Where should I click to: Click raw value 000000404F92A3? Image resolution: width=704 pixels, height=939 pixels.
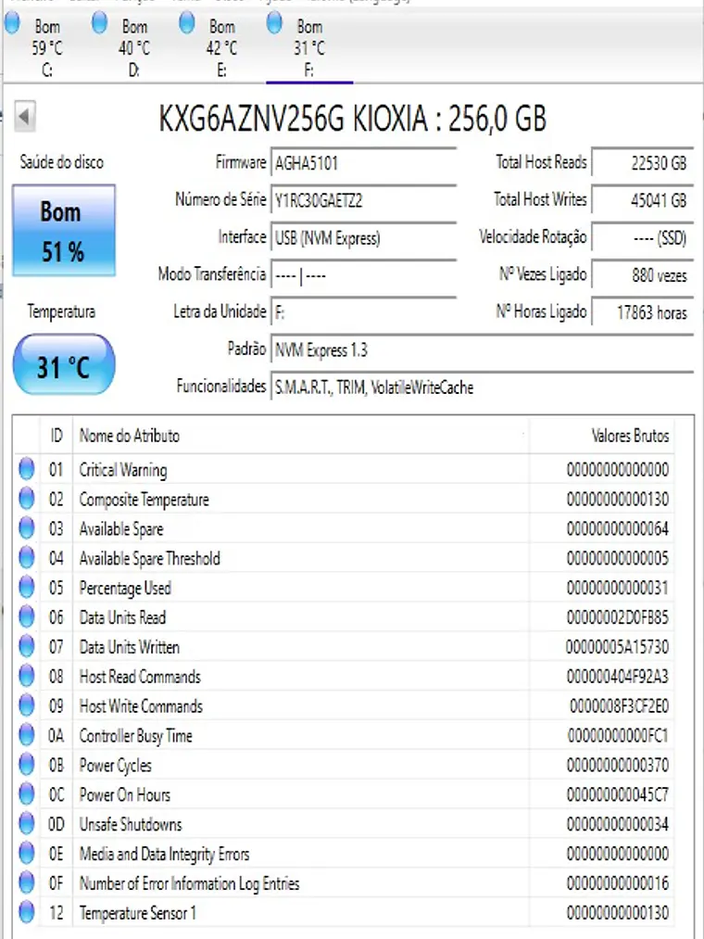click(x=617, y=677)
